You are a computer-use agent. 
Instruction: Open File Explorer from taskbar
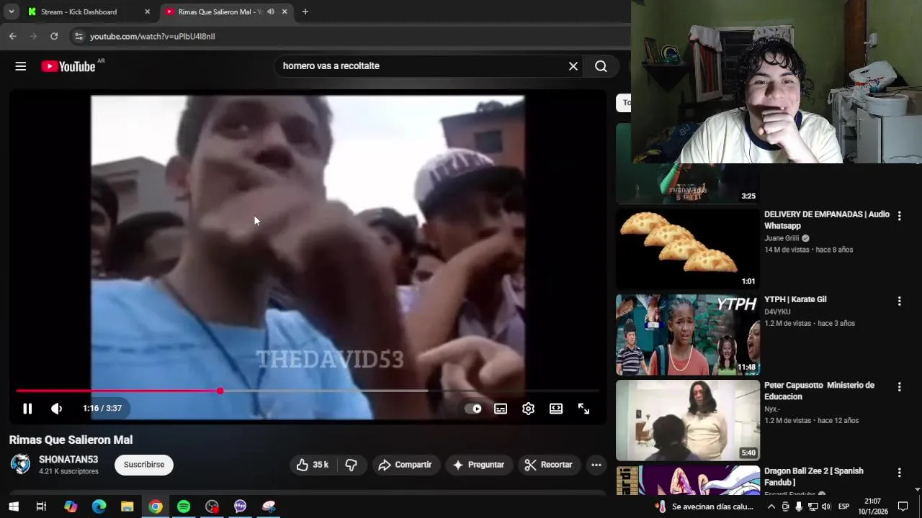[x=127, y=506]
